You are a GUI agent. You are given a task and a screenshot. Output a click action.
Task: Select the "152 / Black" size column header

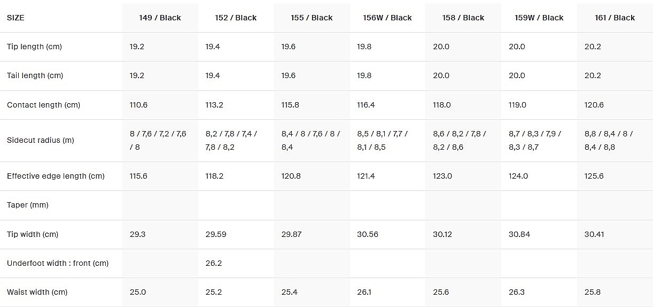236,18
